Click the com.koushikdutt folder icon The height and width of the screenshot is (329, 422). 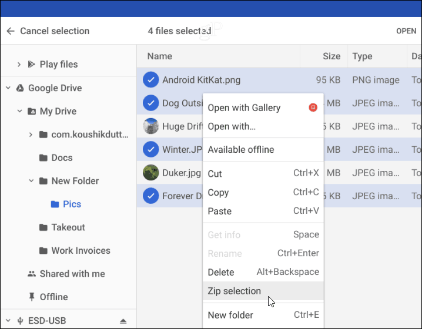pyautogui.click(x=43, y=134)
